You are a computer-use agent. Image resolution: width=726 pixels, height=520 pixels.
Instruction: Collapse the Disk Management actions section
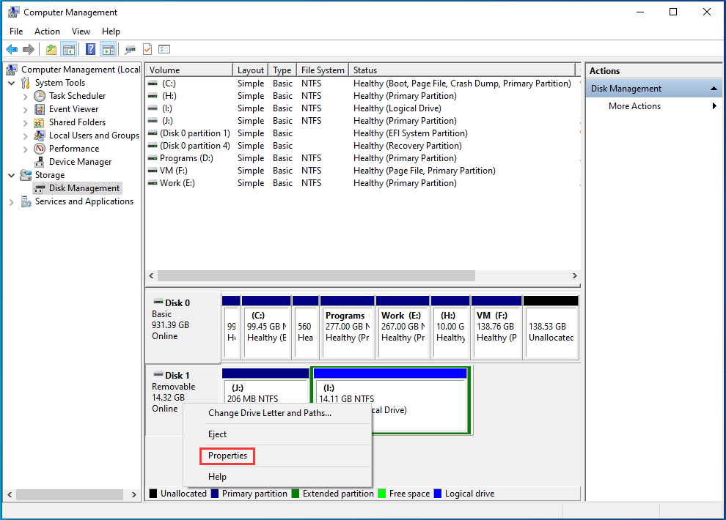714,89
